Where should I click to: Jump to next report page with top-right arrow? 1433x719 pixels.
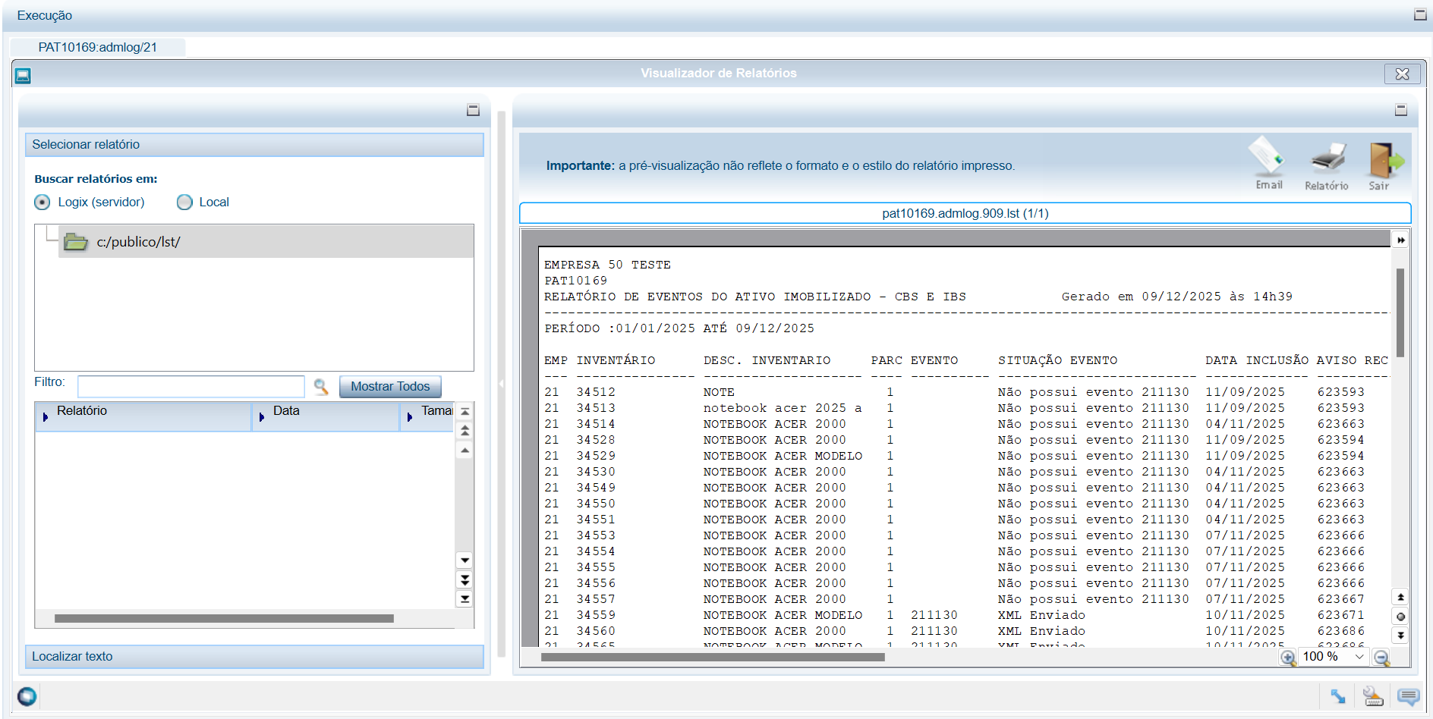click(1400, 240)
